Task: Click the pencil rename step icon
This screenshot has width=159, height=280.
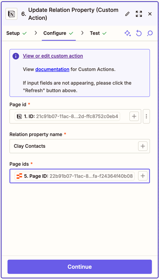Action: 127,14
